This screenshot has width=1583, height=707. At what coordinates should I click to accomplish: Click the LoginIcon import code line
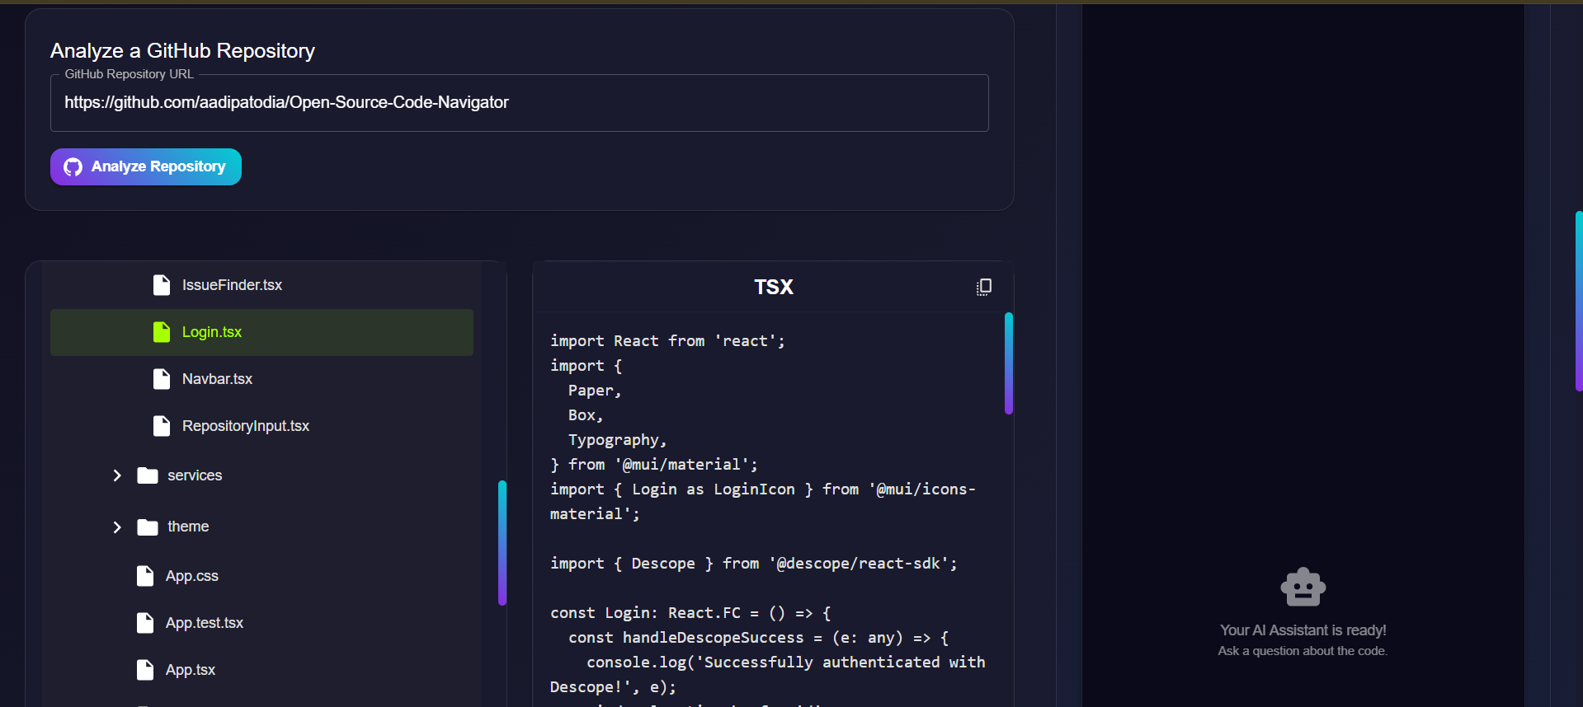pyautogui.click(x=763, y=502)
